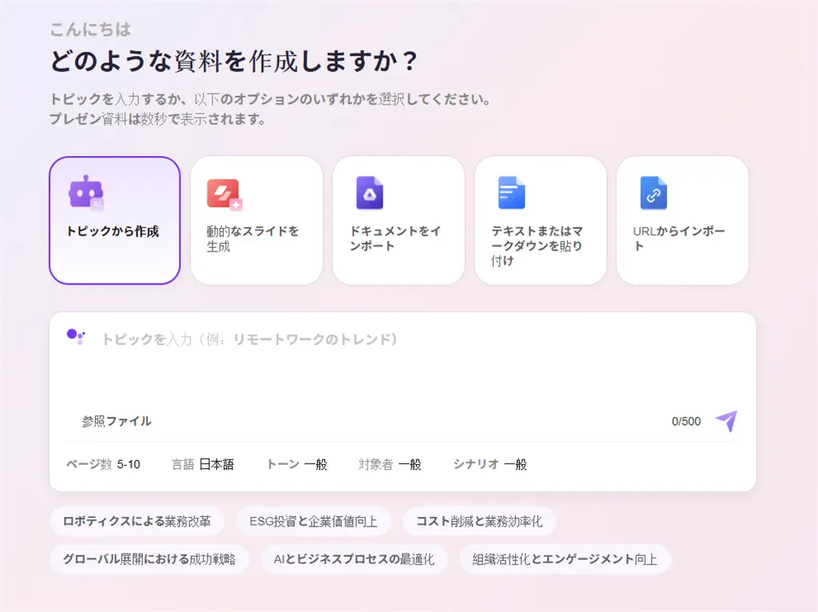Select the 組織活性化とエンゲージメント向上 suggestion
The width and height of the screenshot is (818, 612).
point(564,559)
